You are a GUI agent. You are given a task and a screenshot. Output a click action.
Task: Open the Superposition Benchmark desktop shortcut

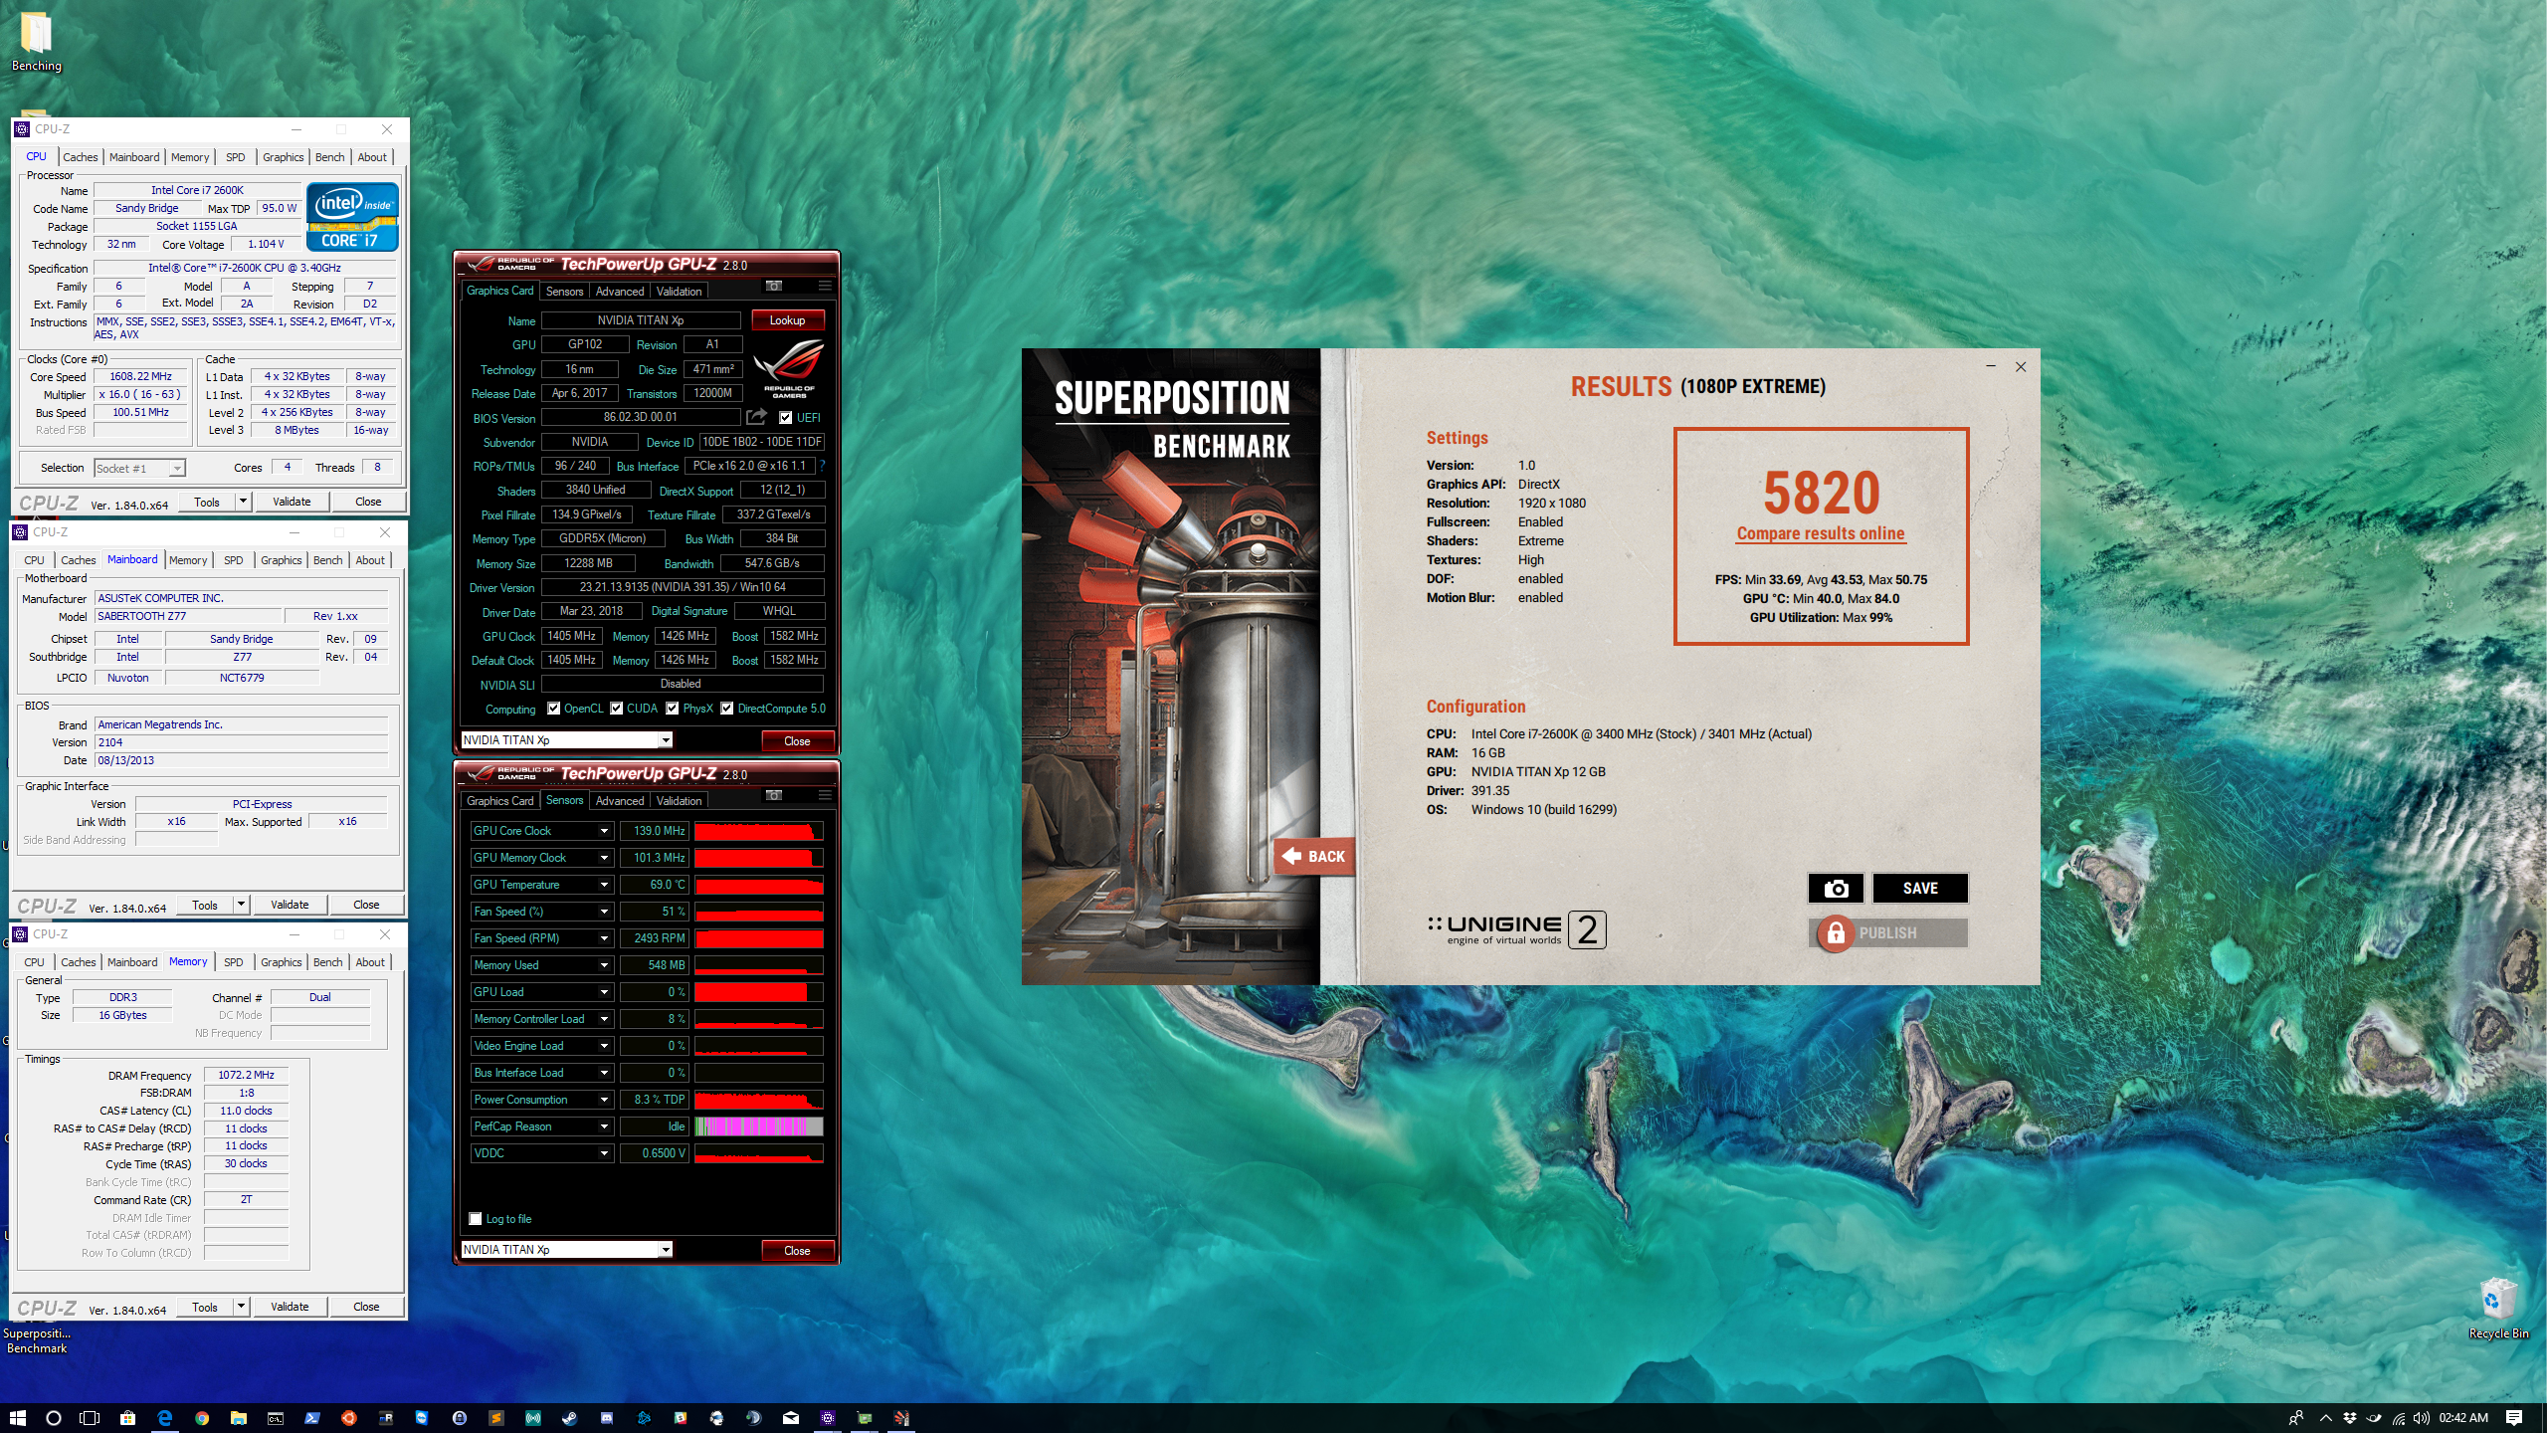[36, 1340]
